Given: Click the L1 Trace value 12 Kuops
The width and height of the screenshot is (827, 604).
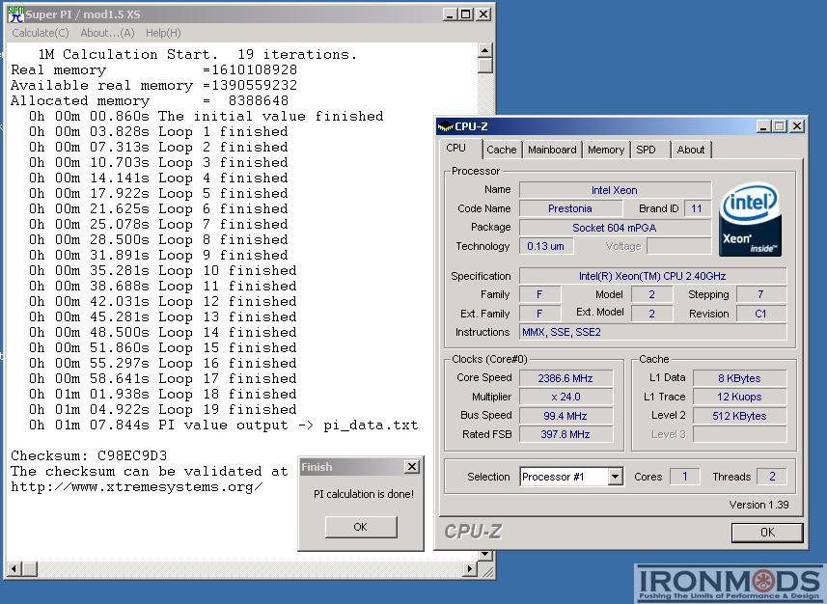Looking at the screenshot, I should click(x=739, y=397).
